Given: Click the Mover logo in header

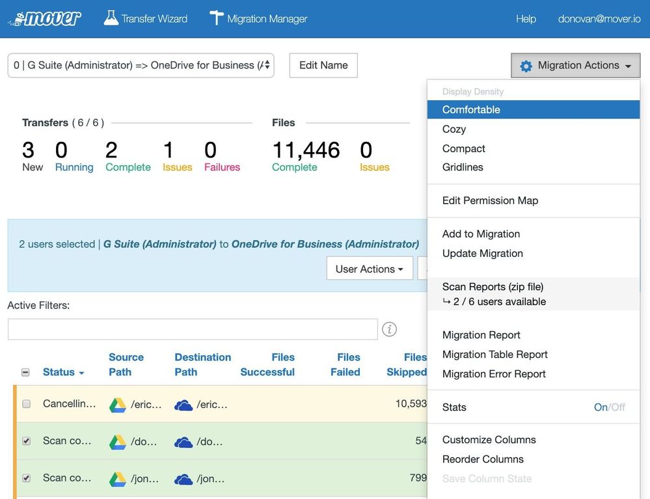Looking at the screenshot, I should coord(44,19).
